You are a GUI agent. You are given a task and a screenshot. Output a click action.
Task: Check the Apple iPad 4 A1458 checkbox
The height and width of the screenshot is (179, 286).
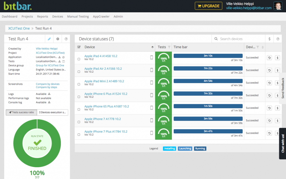pyautogui.click(x=79, y=59)
